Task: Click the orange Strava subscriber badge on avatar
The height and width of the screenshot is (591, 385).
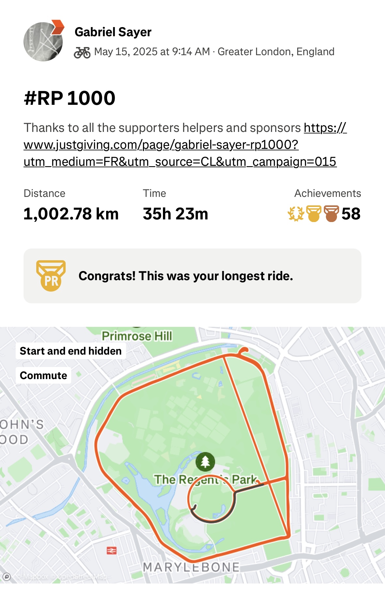Action: tap(58, 27)
